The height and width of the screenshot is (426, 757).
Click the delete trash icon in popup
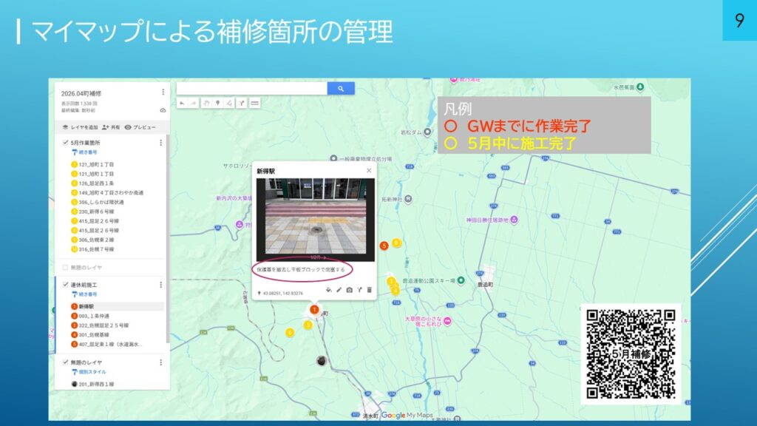(370, 290)
